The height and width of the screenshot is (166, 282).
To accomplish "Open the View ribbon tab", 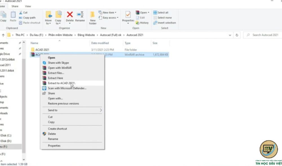I will (28, 6).
